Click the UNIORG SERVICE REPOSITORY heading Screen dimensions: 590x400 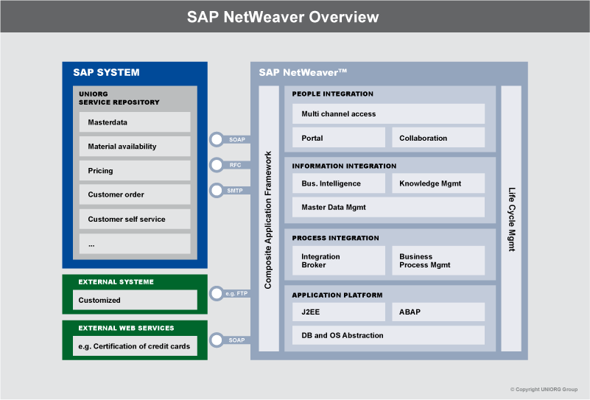[119, 98]
